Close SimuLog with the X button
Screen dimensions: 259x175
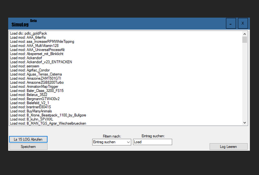click(243, 23)
